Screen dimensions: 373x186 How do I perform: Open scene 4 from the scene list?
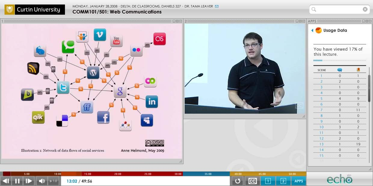(321, 93)
